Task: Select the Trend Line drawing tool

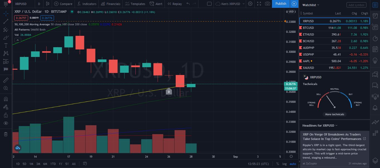Action: point(6,21)
